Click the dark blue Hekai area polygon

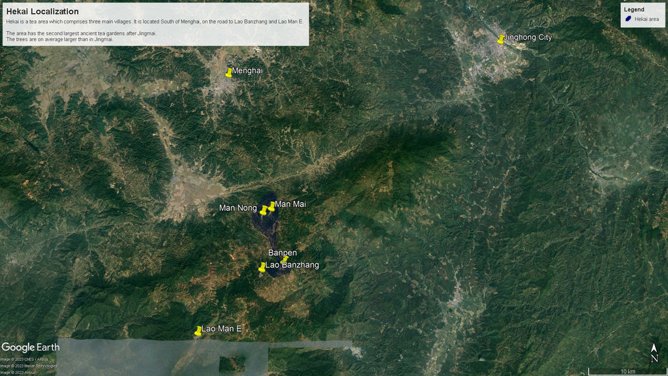[267, 228]
